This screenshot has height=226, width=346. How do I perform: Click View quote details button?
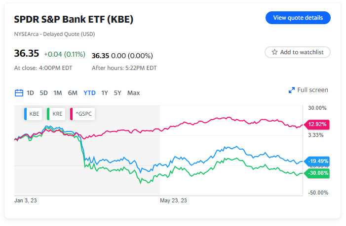(298, 18)
